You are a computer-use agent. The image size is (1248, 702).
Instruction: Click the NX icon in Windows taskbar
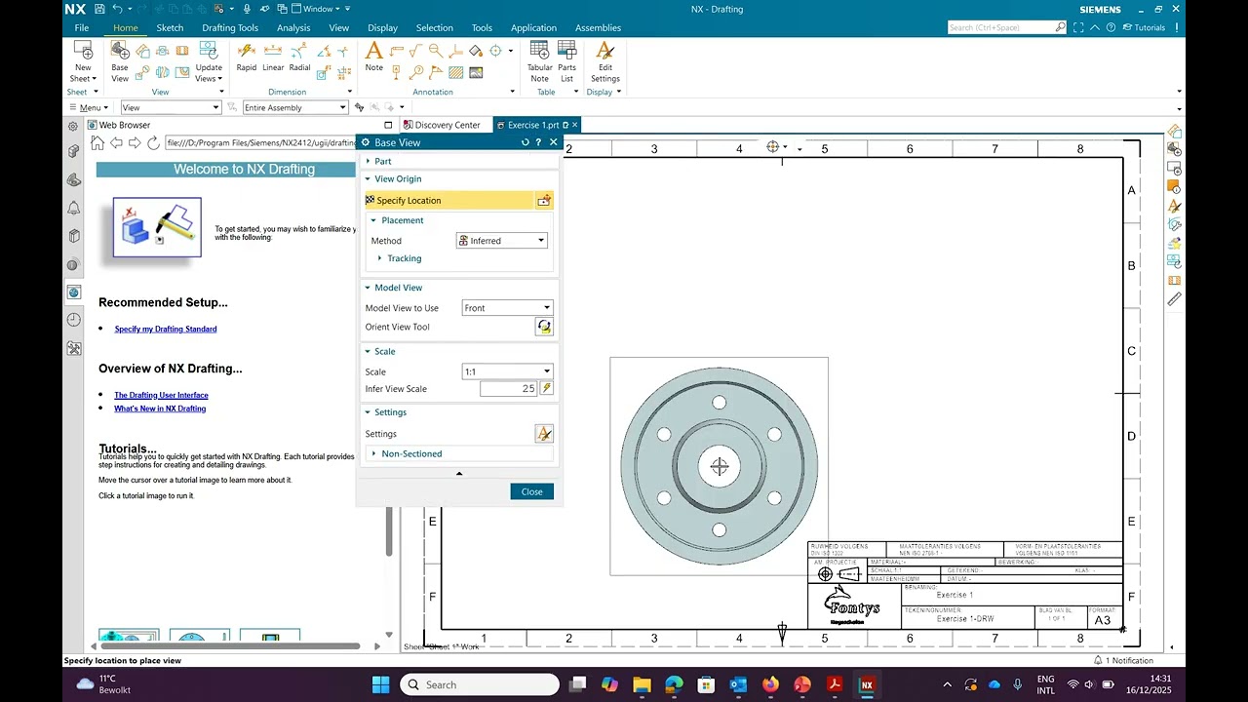click(866, 684)
